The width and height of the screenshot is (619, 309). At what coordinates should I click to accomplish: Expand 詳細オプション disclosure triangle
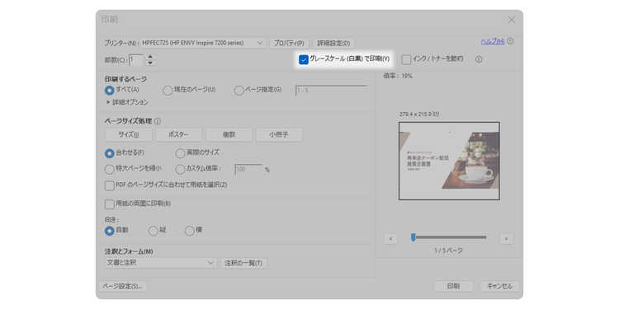[108, 102]
